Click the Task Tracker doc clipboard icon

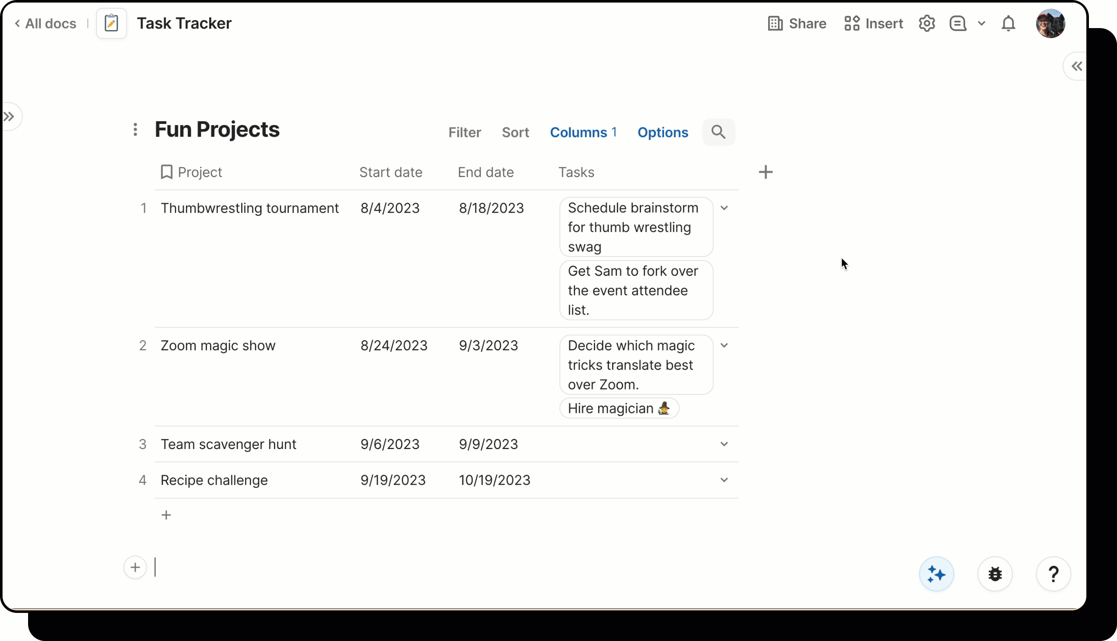click(x=111, y=23)
